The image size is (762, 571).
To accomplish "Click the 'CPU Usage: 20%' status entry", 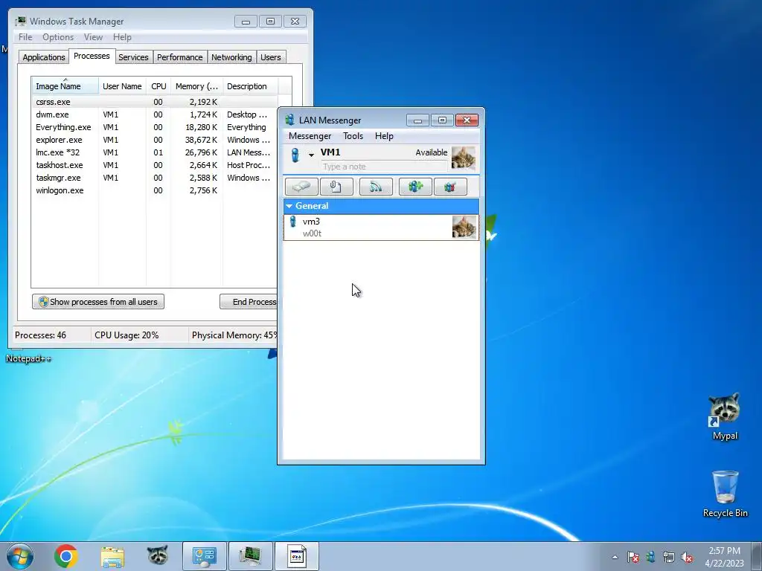I will [127, 335].
